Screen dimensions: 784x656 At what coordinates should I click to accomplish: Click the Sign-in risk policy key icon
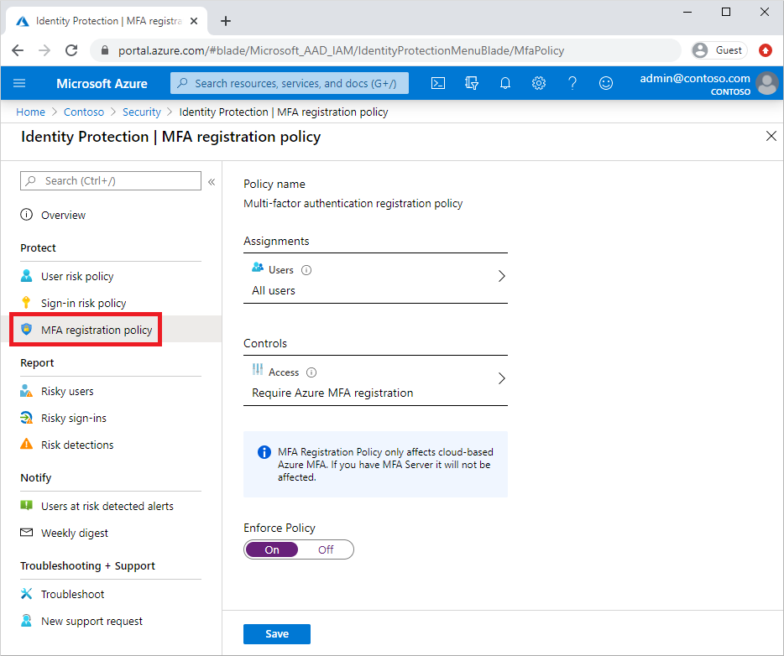27,302
